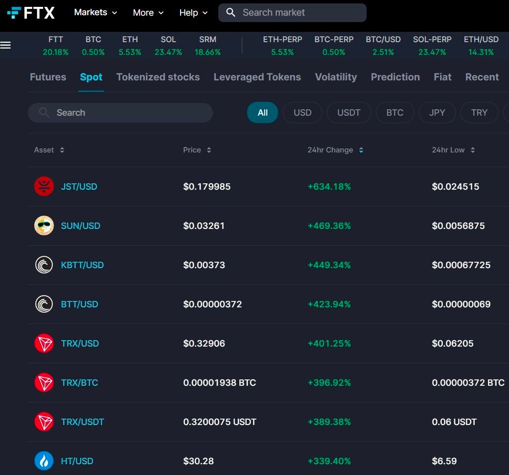This screenshot has width=509, height=475.
Task: Open the Tokenized stocks tab
Action: click(x=158, y=77)
